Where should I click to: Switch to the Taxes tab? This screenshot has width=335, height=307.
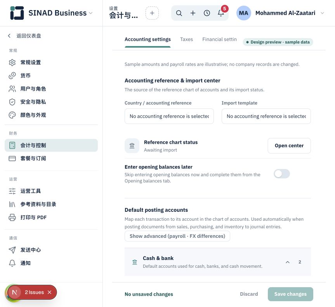[x=186, y=39]
